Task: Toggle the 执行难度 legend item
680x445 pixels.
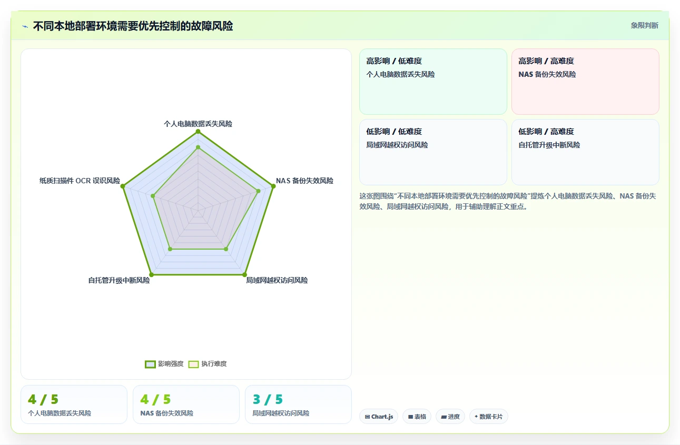Action: tap(208, 364)
